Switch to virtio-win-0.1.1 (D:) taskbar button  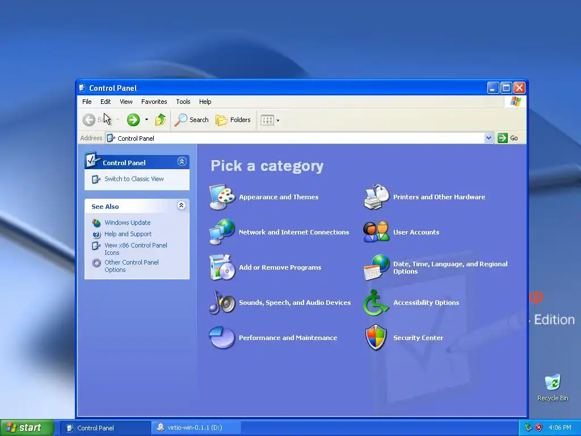point(196,427)
